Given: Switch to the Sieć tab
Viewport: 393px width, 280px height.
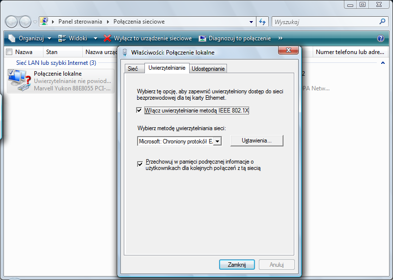Looking at the screenshot, I should (x=133, y=69).
